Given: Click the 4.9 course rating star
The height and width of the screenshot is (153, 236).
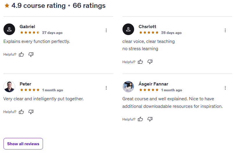Looking at the screenshot, I should point(7,6).
